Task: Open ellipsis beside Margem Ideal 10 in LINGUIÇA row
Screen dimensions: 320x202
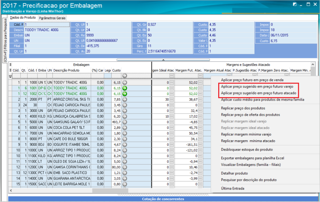Action: [172, 116]
